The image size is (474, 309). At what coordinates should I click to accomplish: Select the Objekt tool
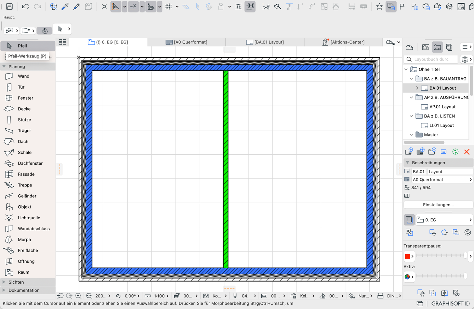[x=28, y=207]
